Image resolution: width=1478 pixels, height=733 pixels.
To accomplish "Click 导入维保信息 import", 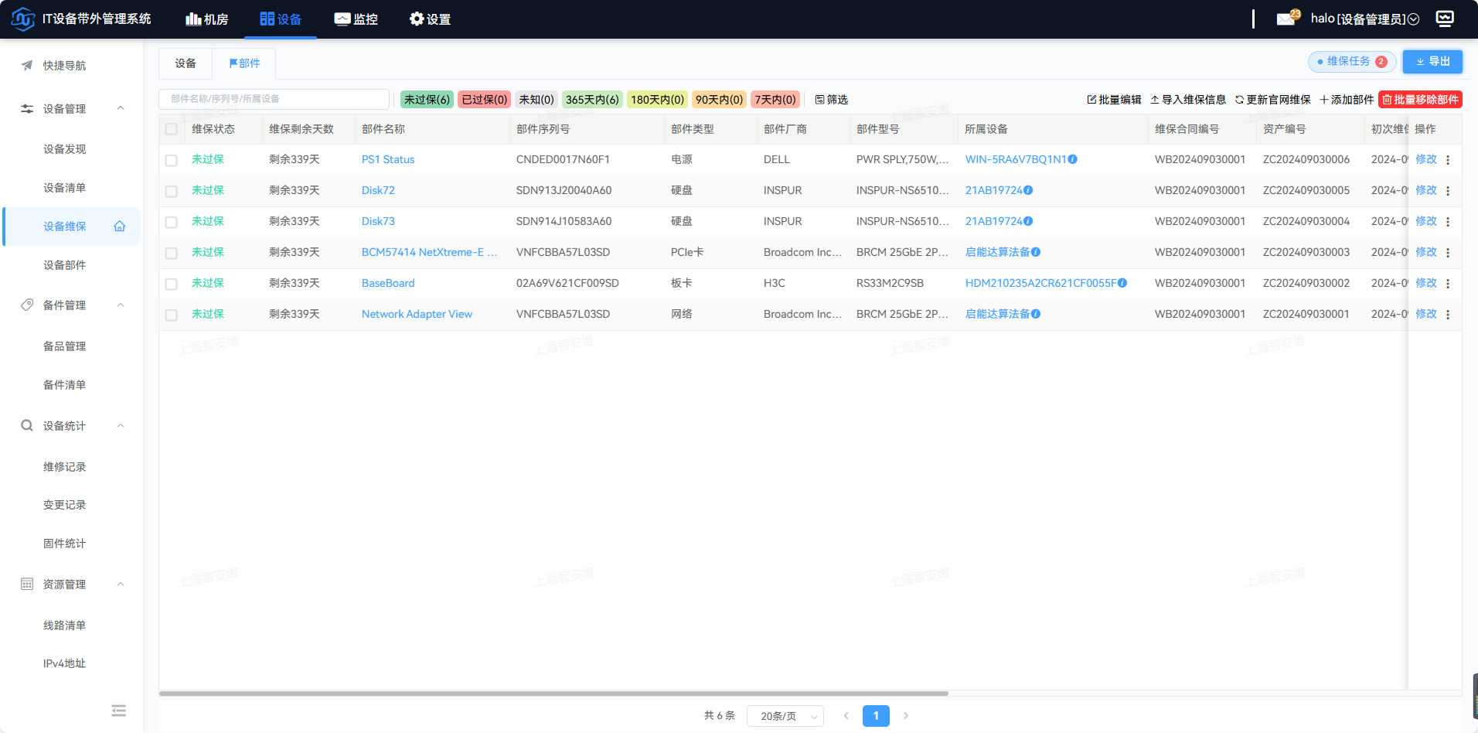I will point(1188,100).
